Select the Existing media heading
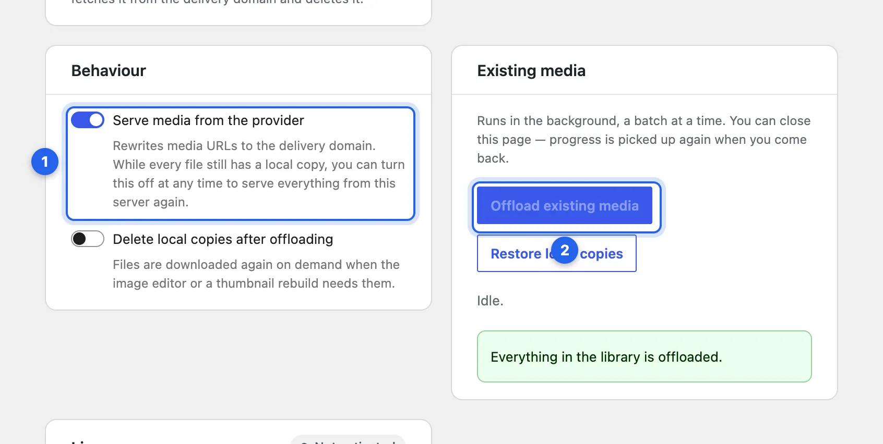Image resolution: width=883 pixels, height=444 pixels. coord(531,71)
